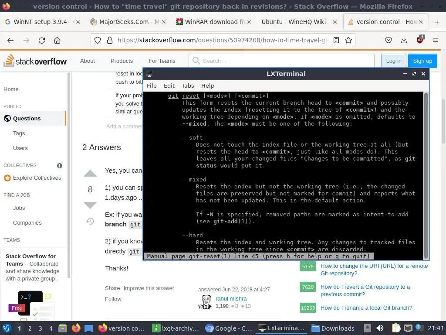Go back with Firefox back arrow
The width and height of the screenshot is (446, 335).
point(10,41)
